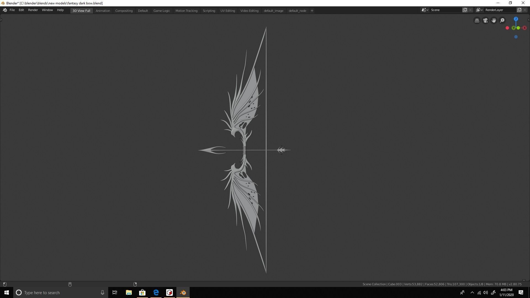Expand the left toolbar arrow
The height and width of the screenshot is (298, 530).
tap(1, 20)
